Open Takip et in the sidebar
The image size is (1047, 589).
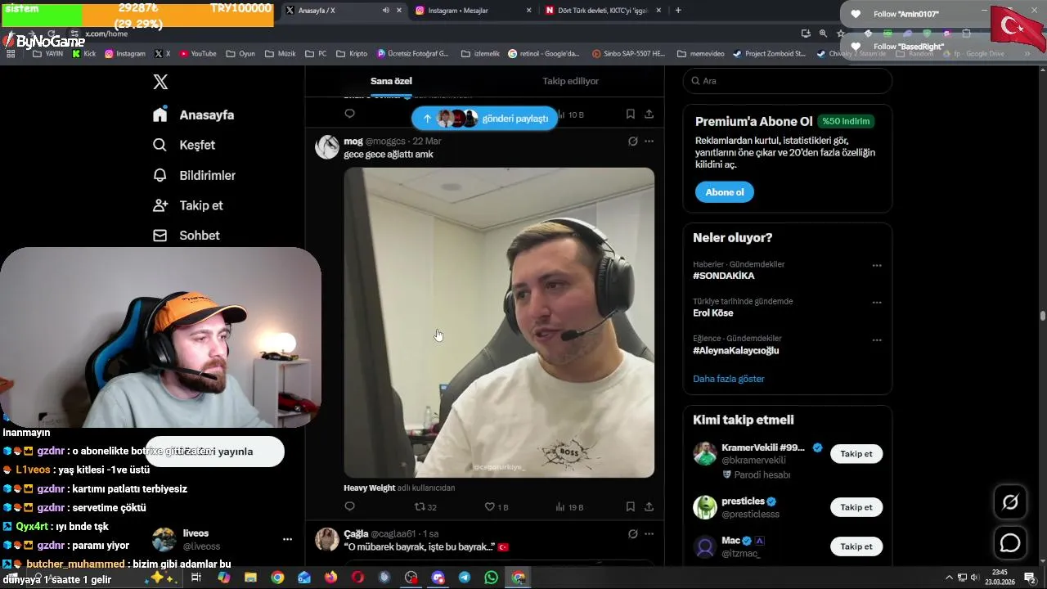188,205
